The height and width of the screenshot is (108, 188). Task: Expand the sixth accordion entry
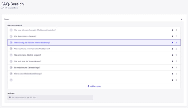(x=11, y=61)
